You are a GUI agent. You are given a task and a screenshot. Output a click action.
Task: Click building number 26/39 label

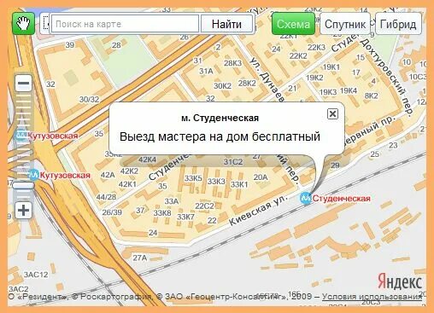tap(112, 212)
